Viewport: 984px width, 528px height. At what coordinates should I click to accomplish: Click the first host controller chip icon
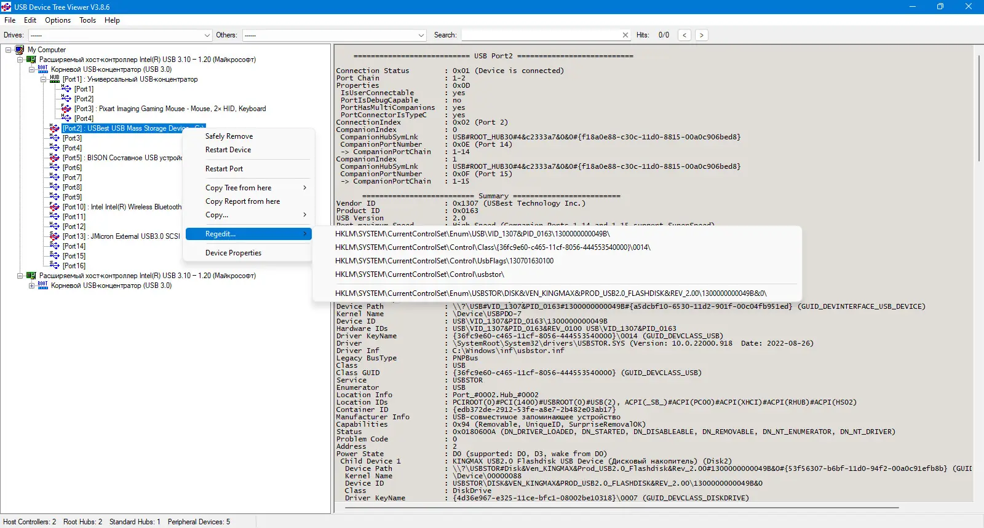pos(31,60)
